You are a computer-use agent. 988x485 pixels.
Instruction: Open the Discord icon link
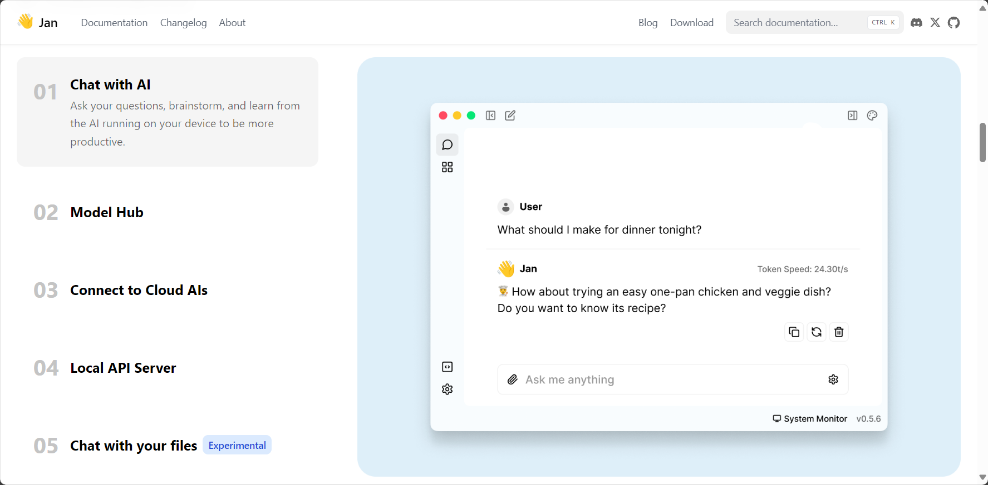[916, 23]
